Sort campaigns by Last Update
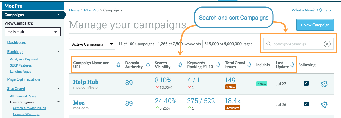The height and width of the screenshot is (118, 341). tap(292, 65)
